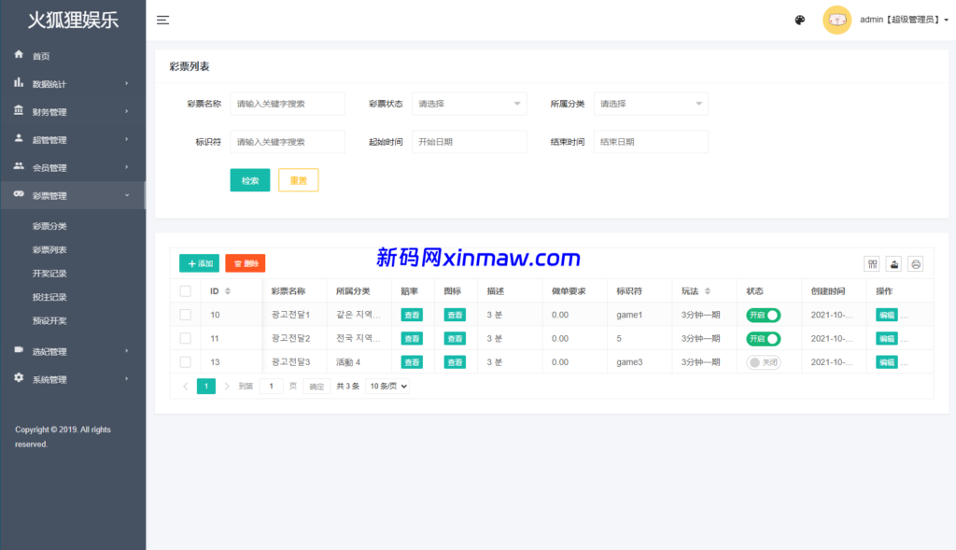Click the people icon for 会员管理
This screenshot has width=956, height=550.
(x=19, y=166)
